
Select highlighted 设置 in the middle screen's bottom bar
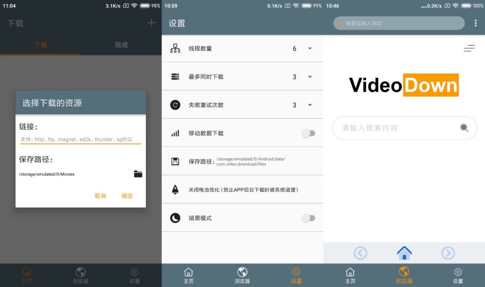click(x=296, y=275)
